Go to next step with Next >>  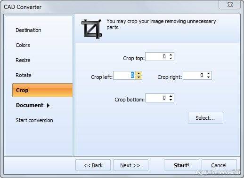[130, 165]
